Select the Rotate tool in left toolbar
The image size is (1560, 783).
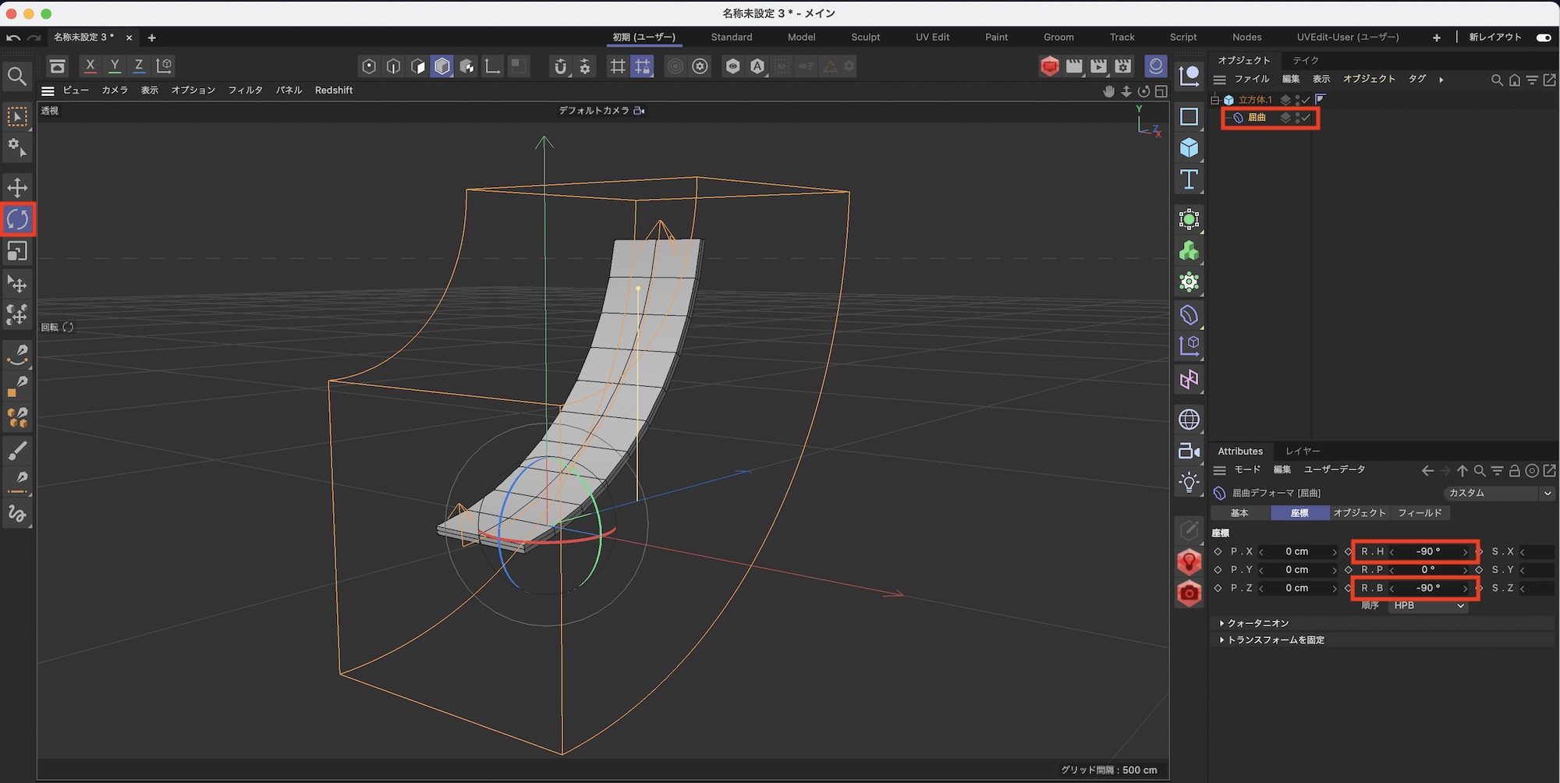point(17,220)
